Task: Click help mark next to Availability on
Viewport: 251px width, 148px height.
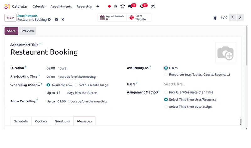Action: (x=150, y=67)
